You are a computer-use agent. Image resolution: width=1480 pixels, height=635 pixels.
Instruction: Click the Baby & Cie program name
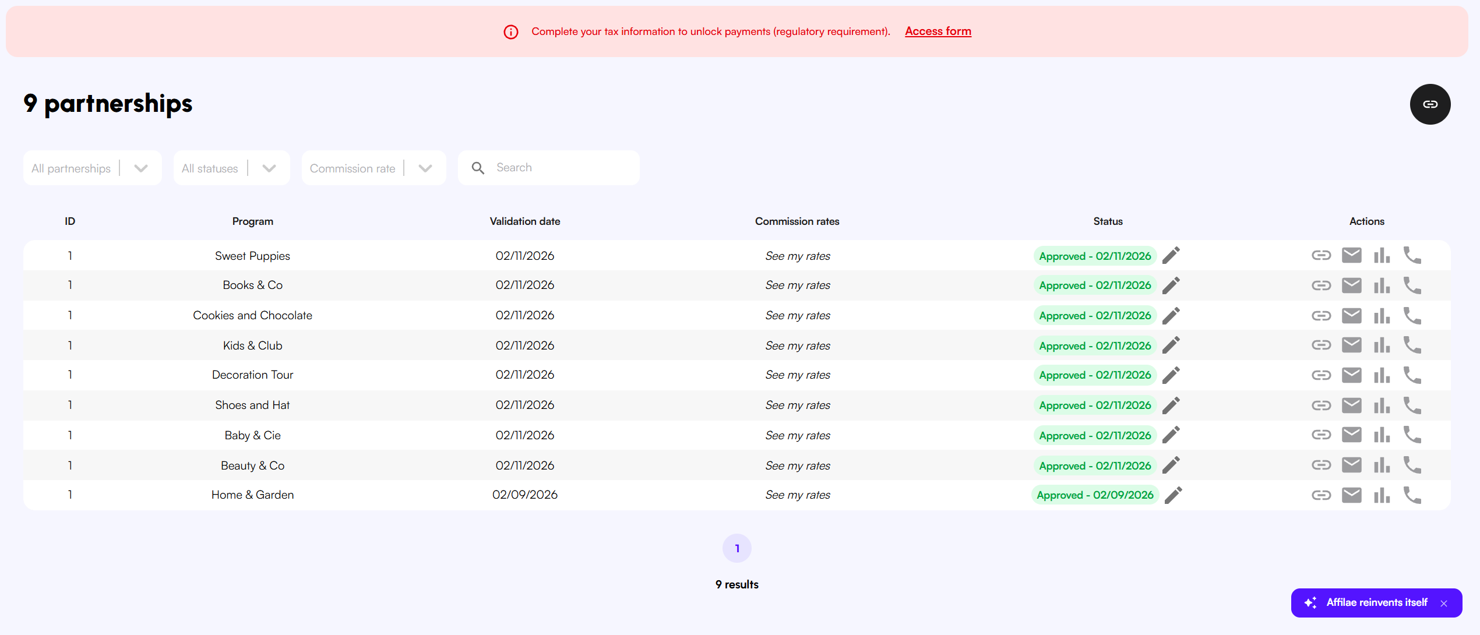252,435
